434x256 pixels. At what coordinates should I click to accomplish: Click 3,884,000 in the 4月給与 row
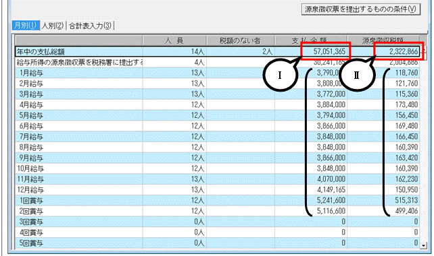point(331,104)
